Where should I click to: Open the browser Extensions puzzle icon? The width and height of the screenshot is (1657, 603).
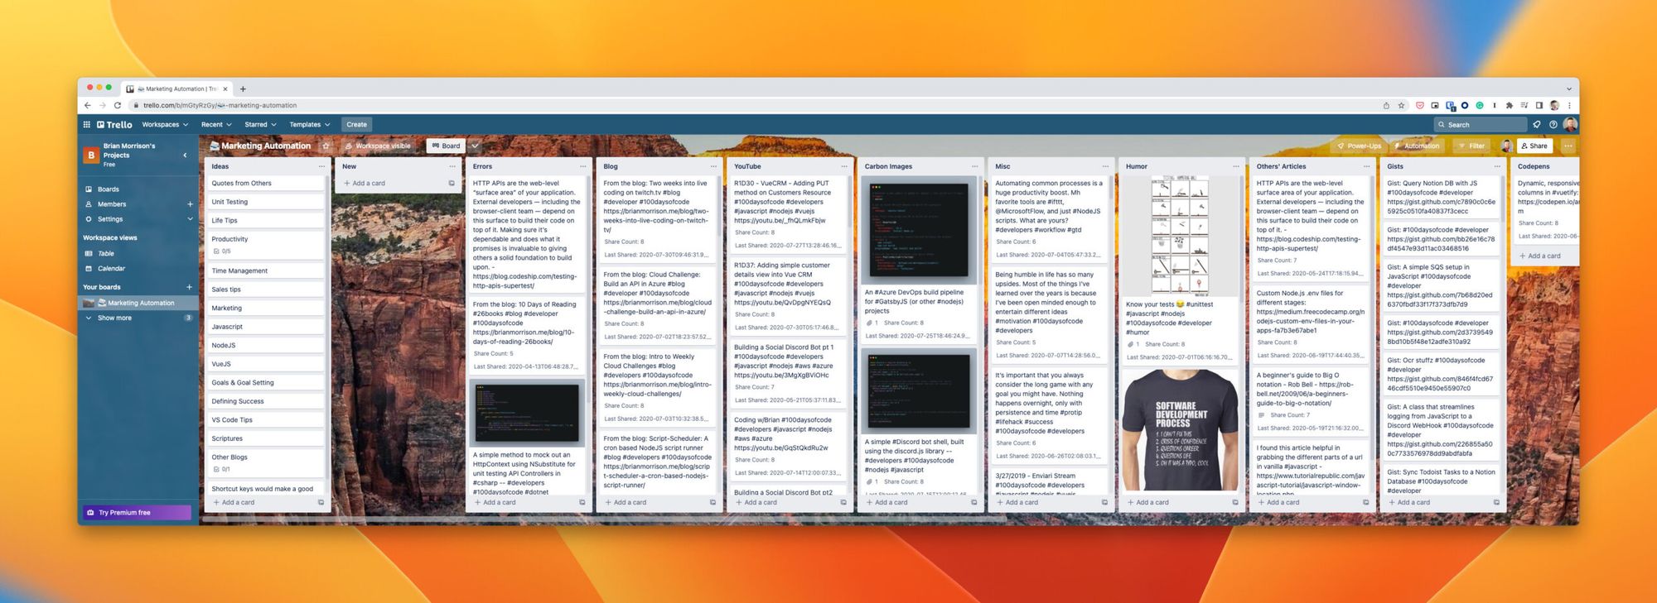tap(1510, 105)
